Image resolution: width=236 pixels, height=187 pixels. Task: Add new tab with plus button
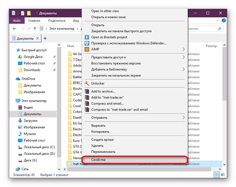(45, 38)
